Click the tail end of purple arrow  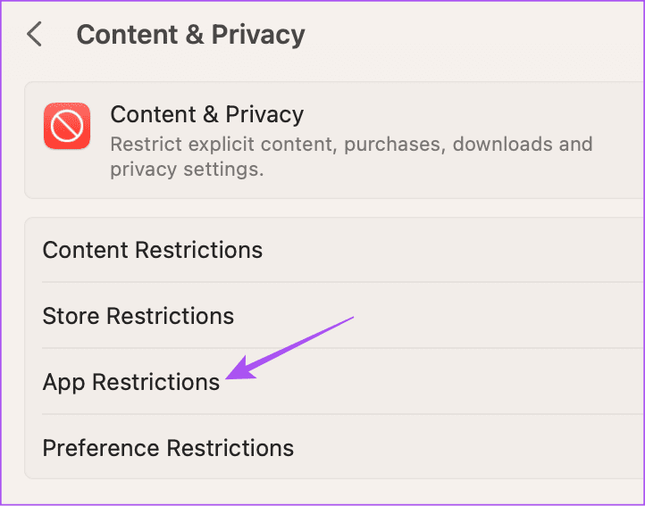[x=353, y=317]
